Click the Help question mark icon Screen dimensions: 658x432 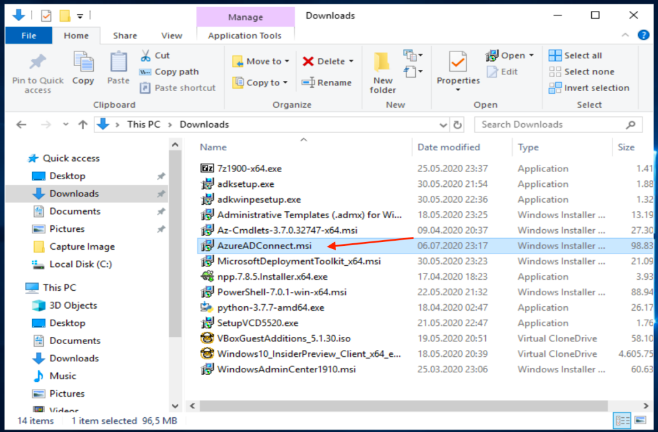[643, 35]
